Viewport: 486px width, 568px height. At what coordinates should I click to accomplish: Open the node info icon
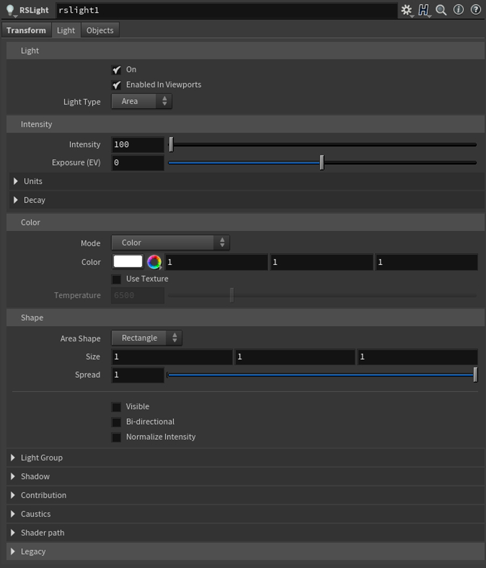tap(458, 10)
